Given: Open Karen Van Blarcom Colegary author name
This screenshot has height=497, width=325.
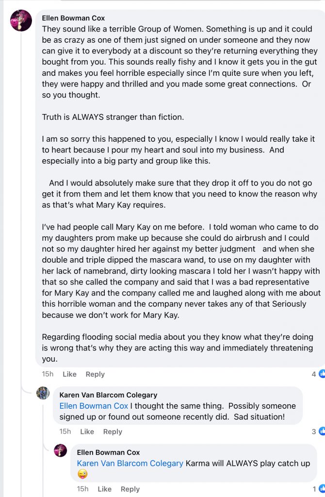Looking at the screenshot, I should coord(108,395).
